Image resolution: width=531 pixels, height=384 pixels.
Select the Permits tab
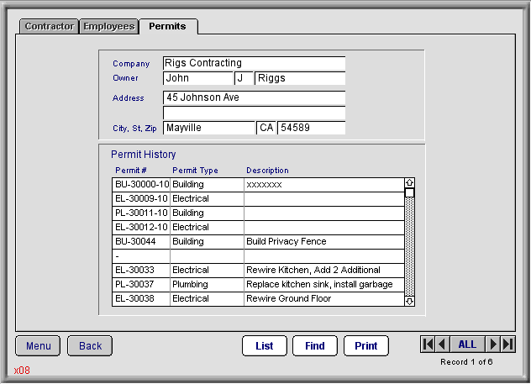168,26
